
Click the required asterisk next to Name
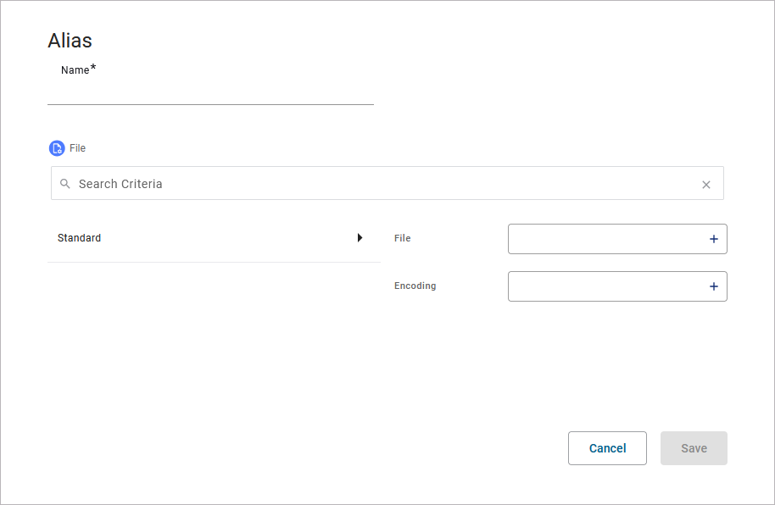coord(93,69)
